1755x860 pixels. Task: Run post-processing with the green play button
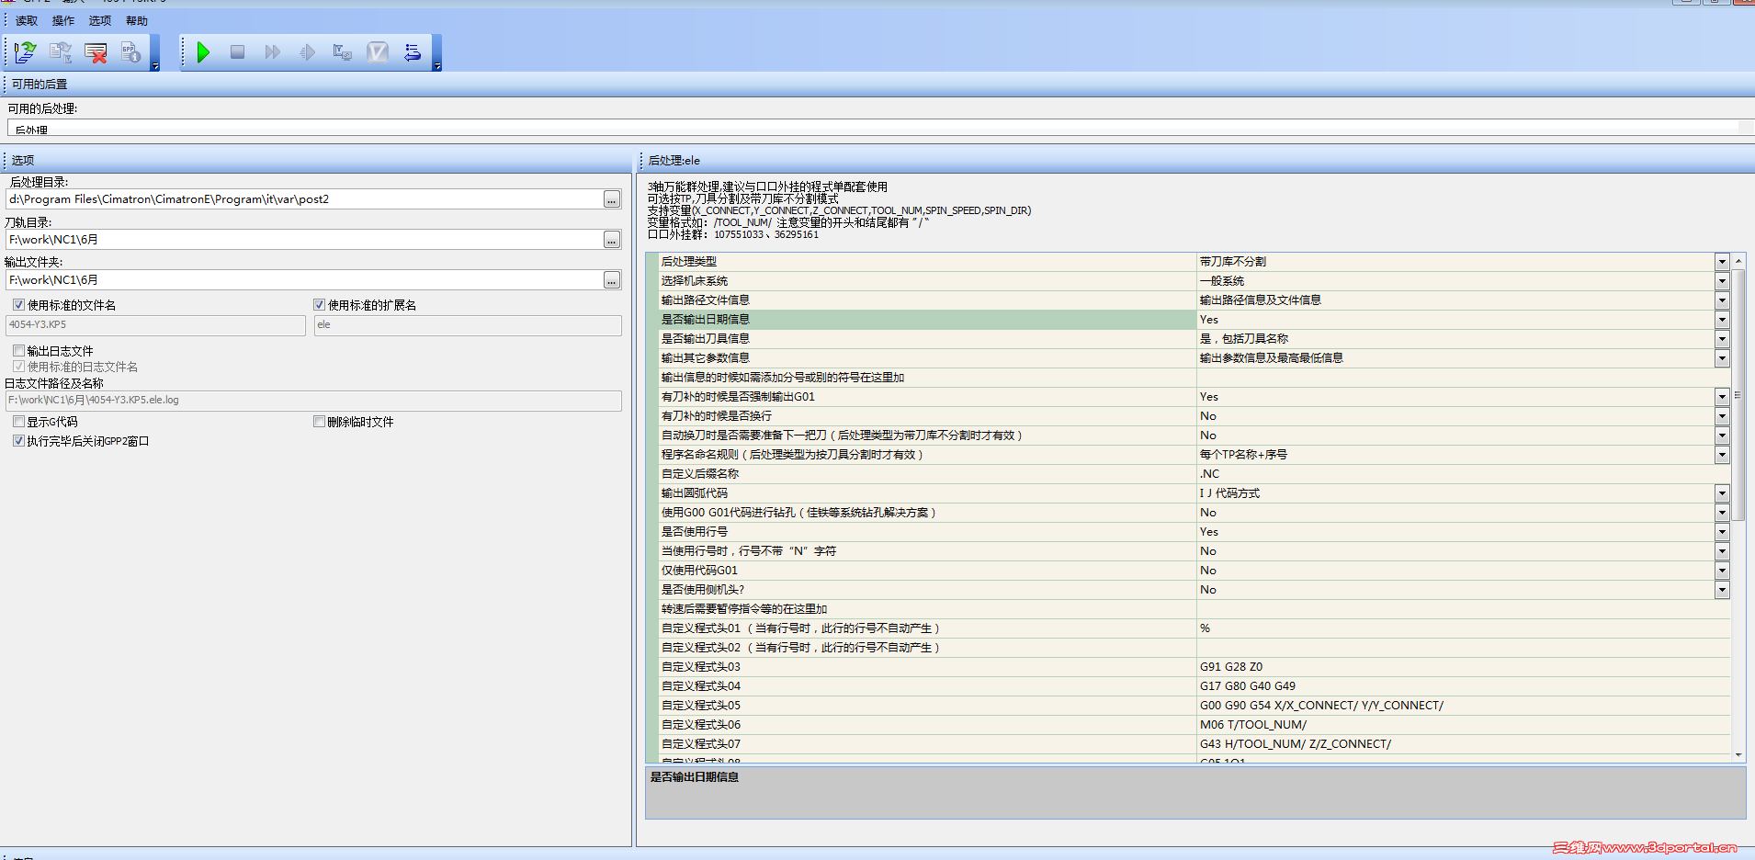click(x=203, y=52)
